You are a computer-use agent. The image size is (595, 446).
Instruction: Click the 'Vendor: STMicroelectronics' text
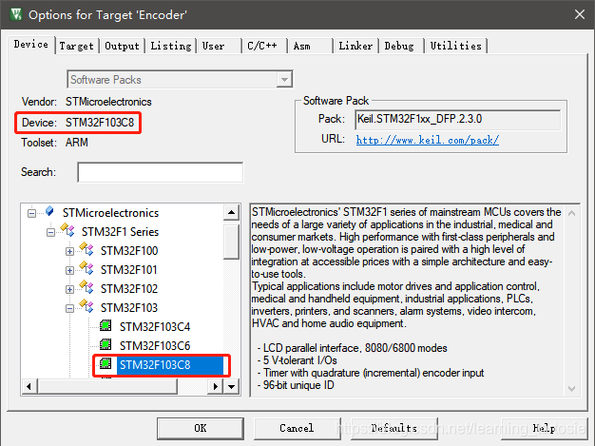[x=86, y=102]
